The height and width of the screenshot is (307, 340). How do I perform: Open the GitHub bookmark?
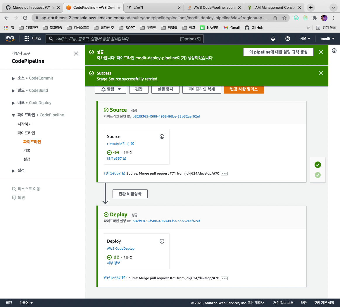coord(254,27)
